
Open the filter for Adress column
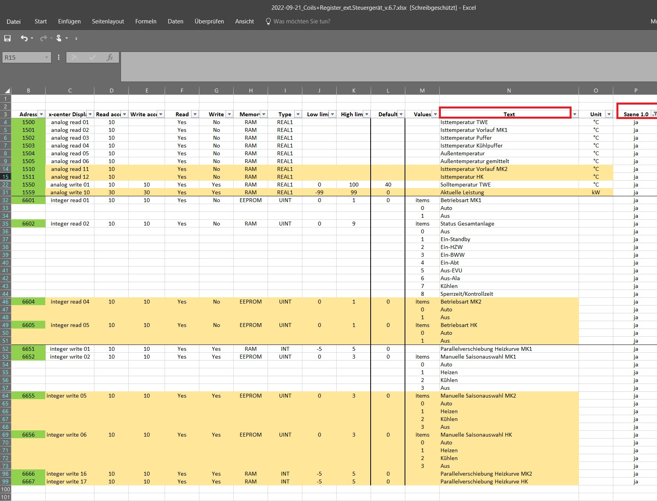(x=41, y=114)
